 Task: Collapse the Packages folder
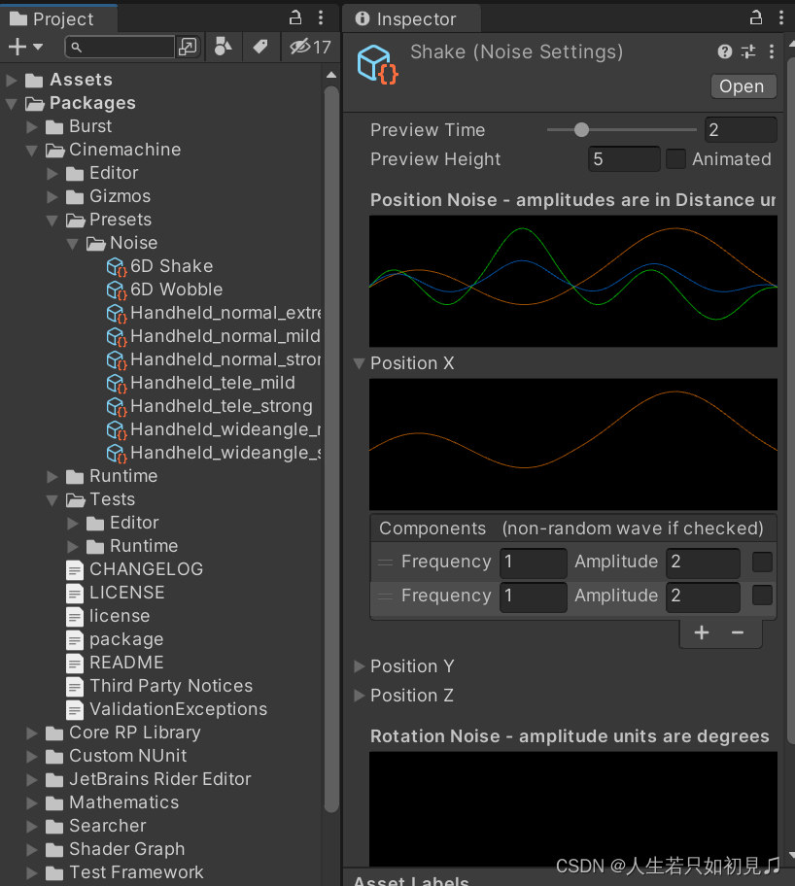tap(12, 103)
